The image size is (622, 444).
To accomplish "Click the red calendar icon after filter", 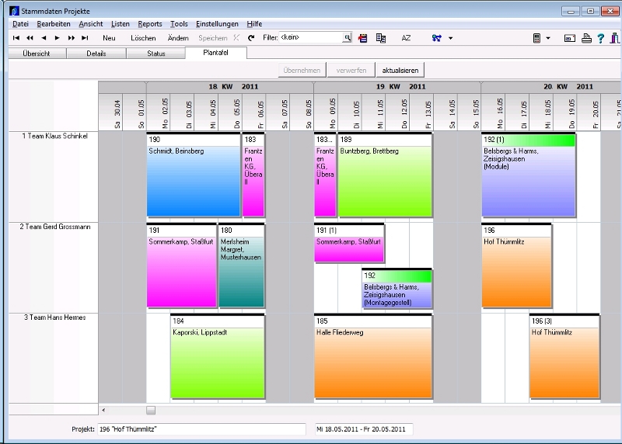I will click(362, 38).
